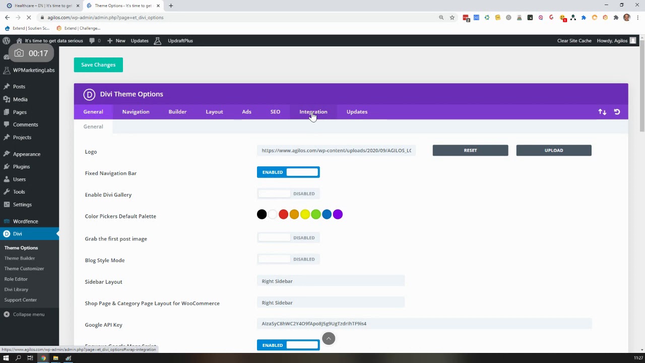The width and height of the screenshot is (645, 363).
Task: Toggle Fixed Navigation Bar switch
Action: [288, 172]
